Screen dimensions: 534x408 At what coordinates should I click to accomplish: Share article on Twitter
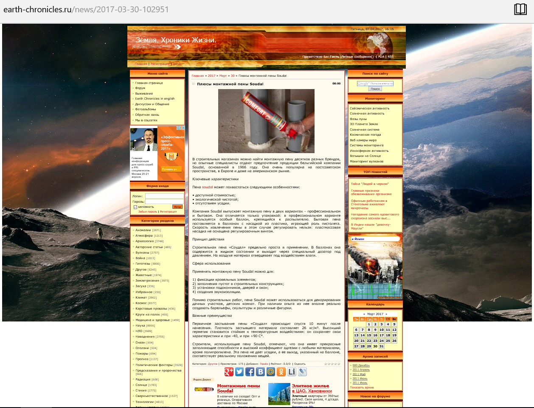[239, 372]
